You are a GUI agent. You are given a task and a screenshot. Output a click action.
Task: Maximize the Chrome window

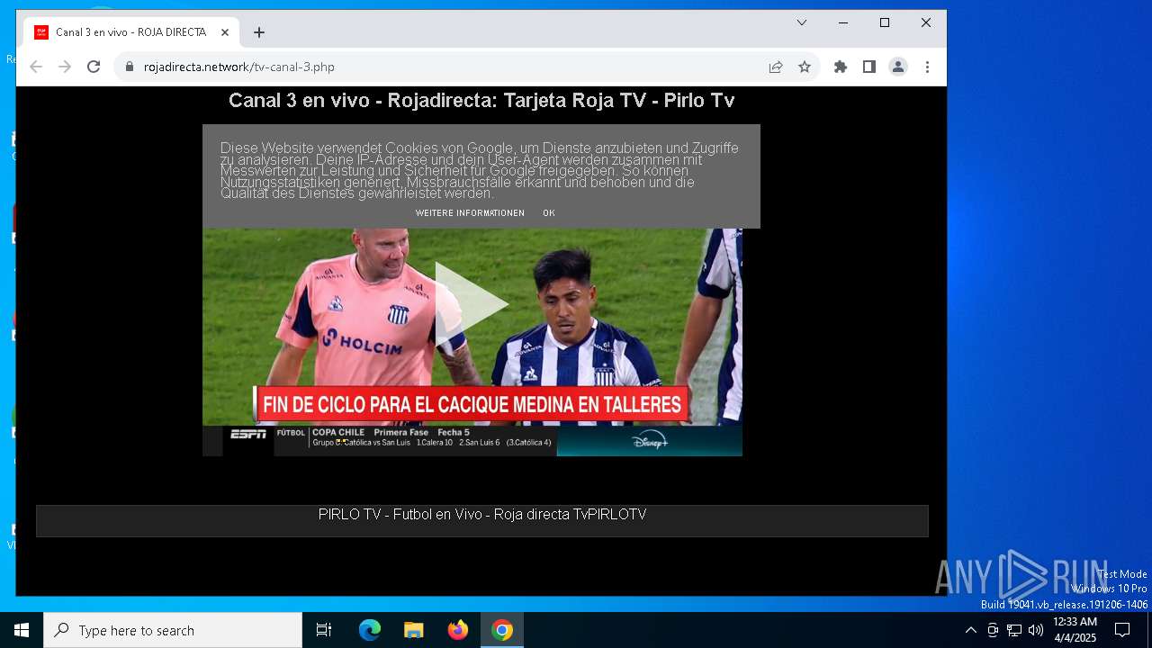pos(885,22)
